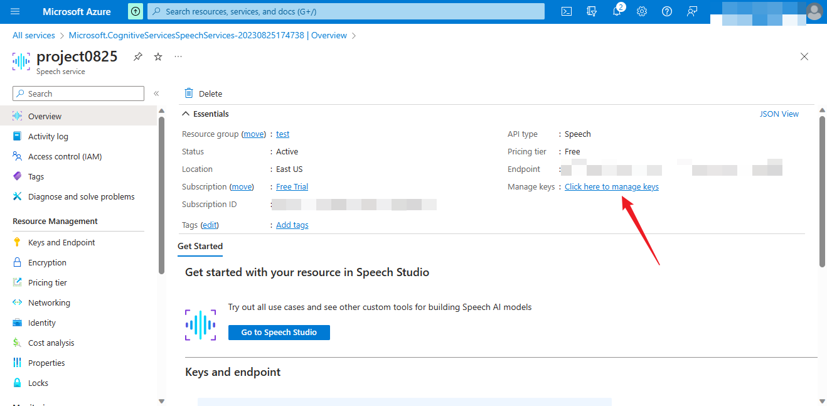
Task: Open the Free Trial subscription link
Action: pos(292,186)
